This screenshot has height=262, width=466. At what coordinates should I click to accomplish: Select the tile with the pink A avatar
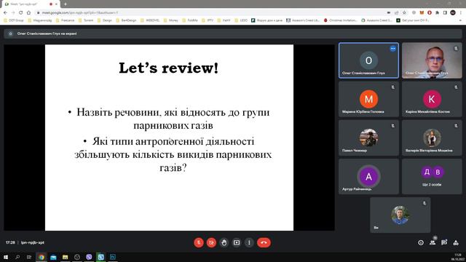(x=368, y=176)
